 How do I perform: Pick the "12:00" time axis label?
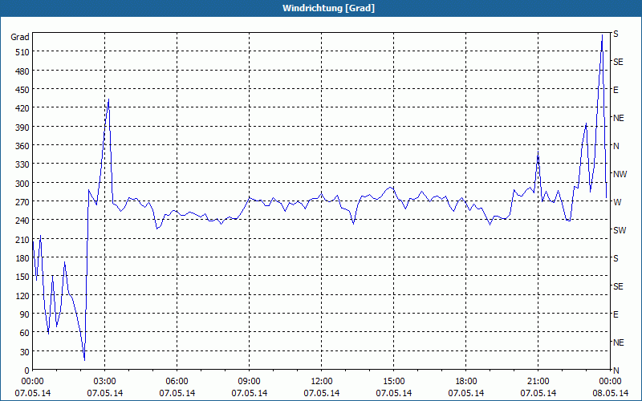[x=322, y=382]
